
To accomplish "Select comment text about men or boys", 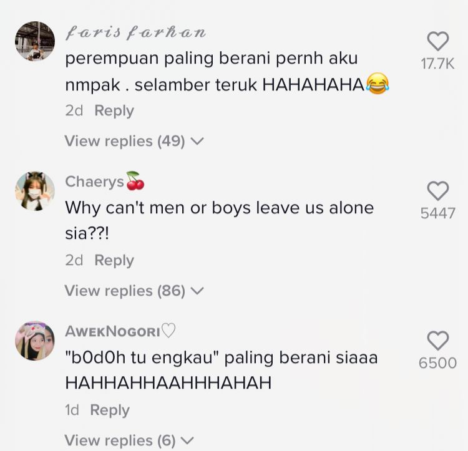I will (220, 220).
